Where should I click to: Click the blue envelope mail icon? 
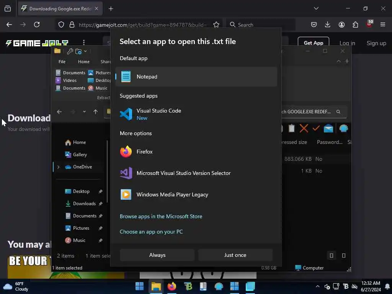click(328, 129)
